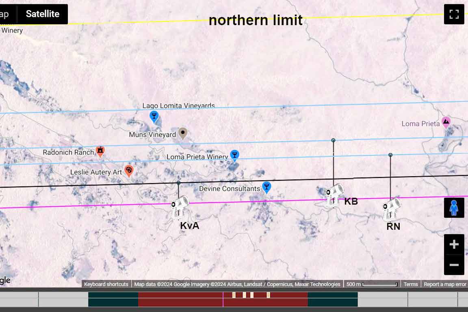This screenshot has width=468, height=312.
Task: Click the last cream segment in timeline
Action: pos(268,295)
